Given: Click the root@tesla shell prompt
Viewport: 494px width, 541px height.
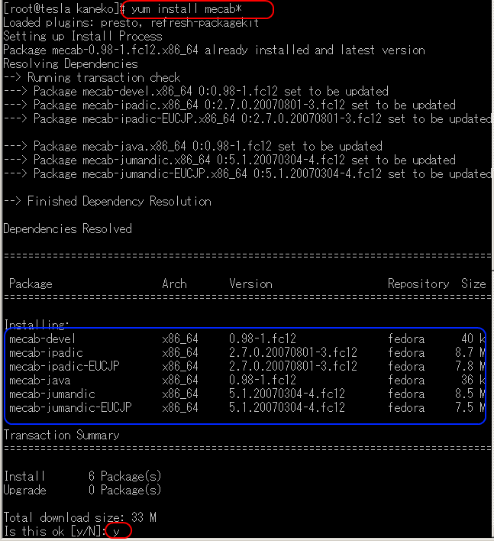Looking at the screenshot, I should point(64,8).
